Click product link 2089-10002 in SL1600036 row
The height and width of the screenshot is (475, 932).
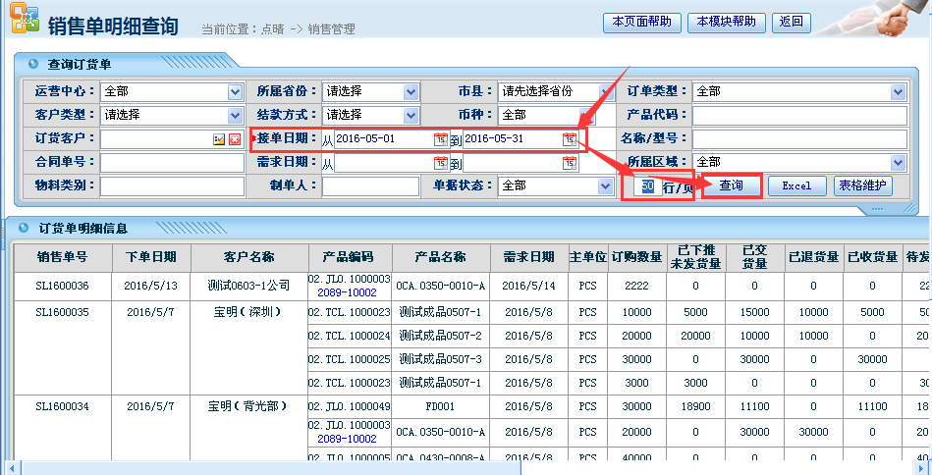(349, 292)
